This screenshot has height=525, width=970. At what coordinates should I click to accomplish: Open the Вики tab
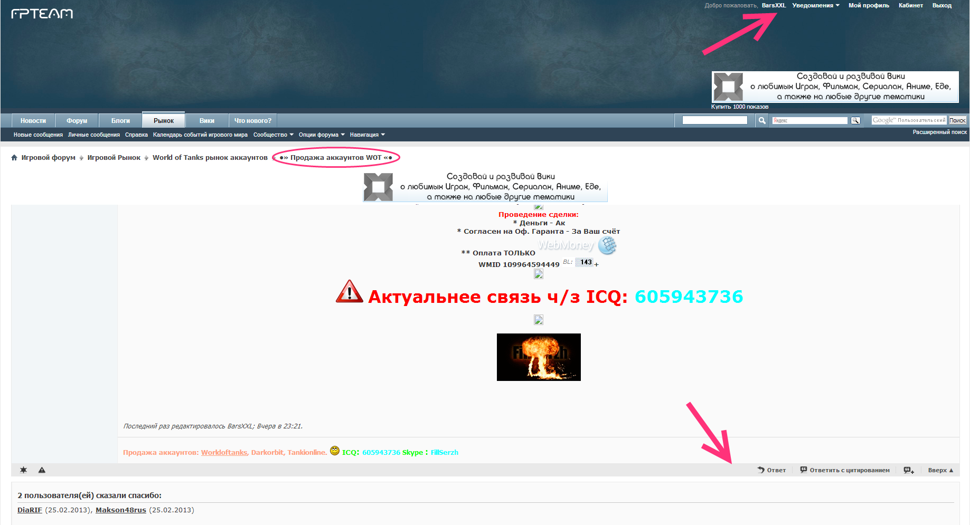(207, 121)
